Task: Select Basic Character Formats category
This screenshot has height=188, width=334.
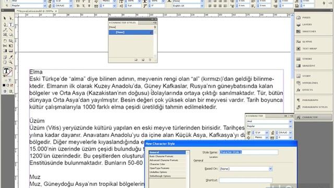Action: 168,156
